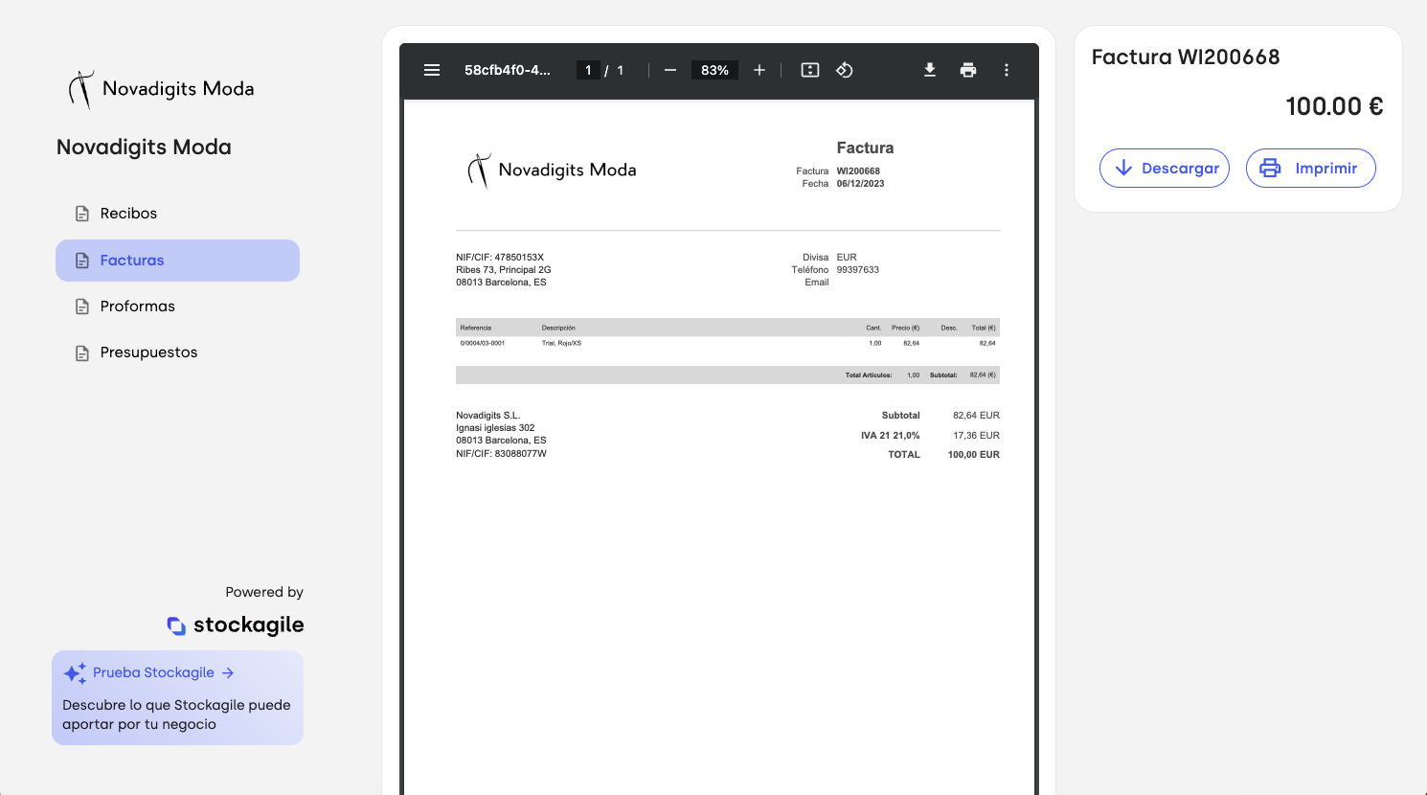The width and height of the screenshot is (1427, 795).
Task: Select the Facturas menu item
Action: click(177, 261)
